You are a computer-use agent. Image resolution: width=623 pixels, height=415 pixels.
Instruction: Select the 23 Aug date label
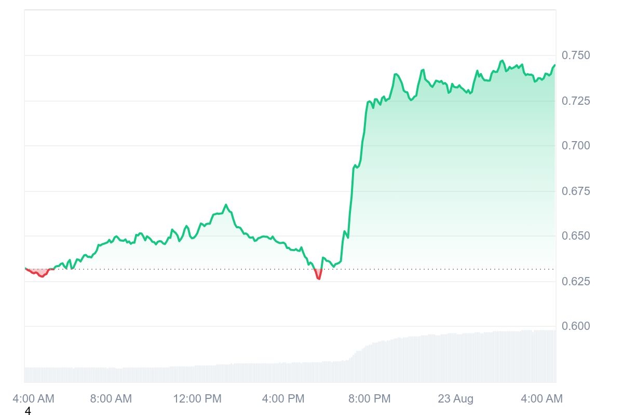pos(455,399)
